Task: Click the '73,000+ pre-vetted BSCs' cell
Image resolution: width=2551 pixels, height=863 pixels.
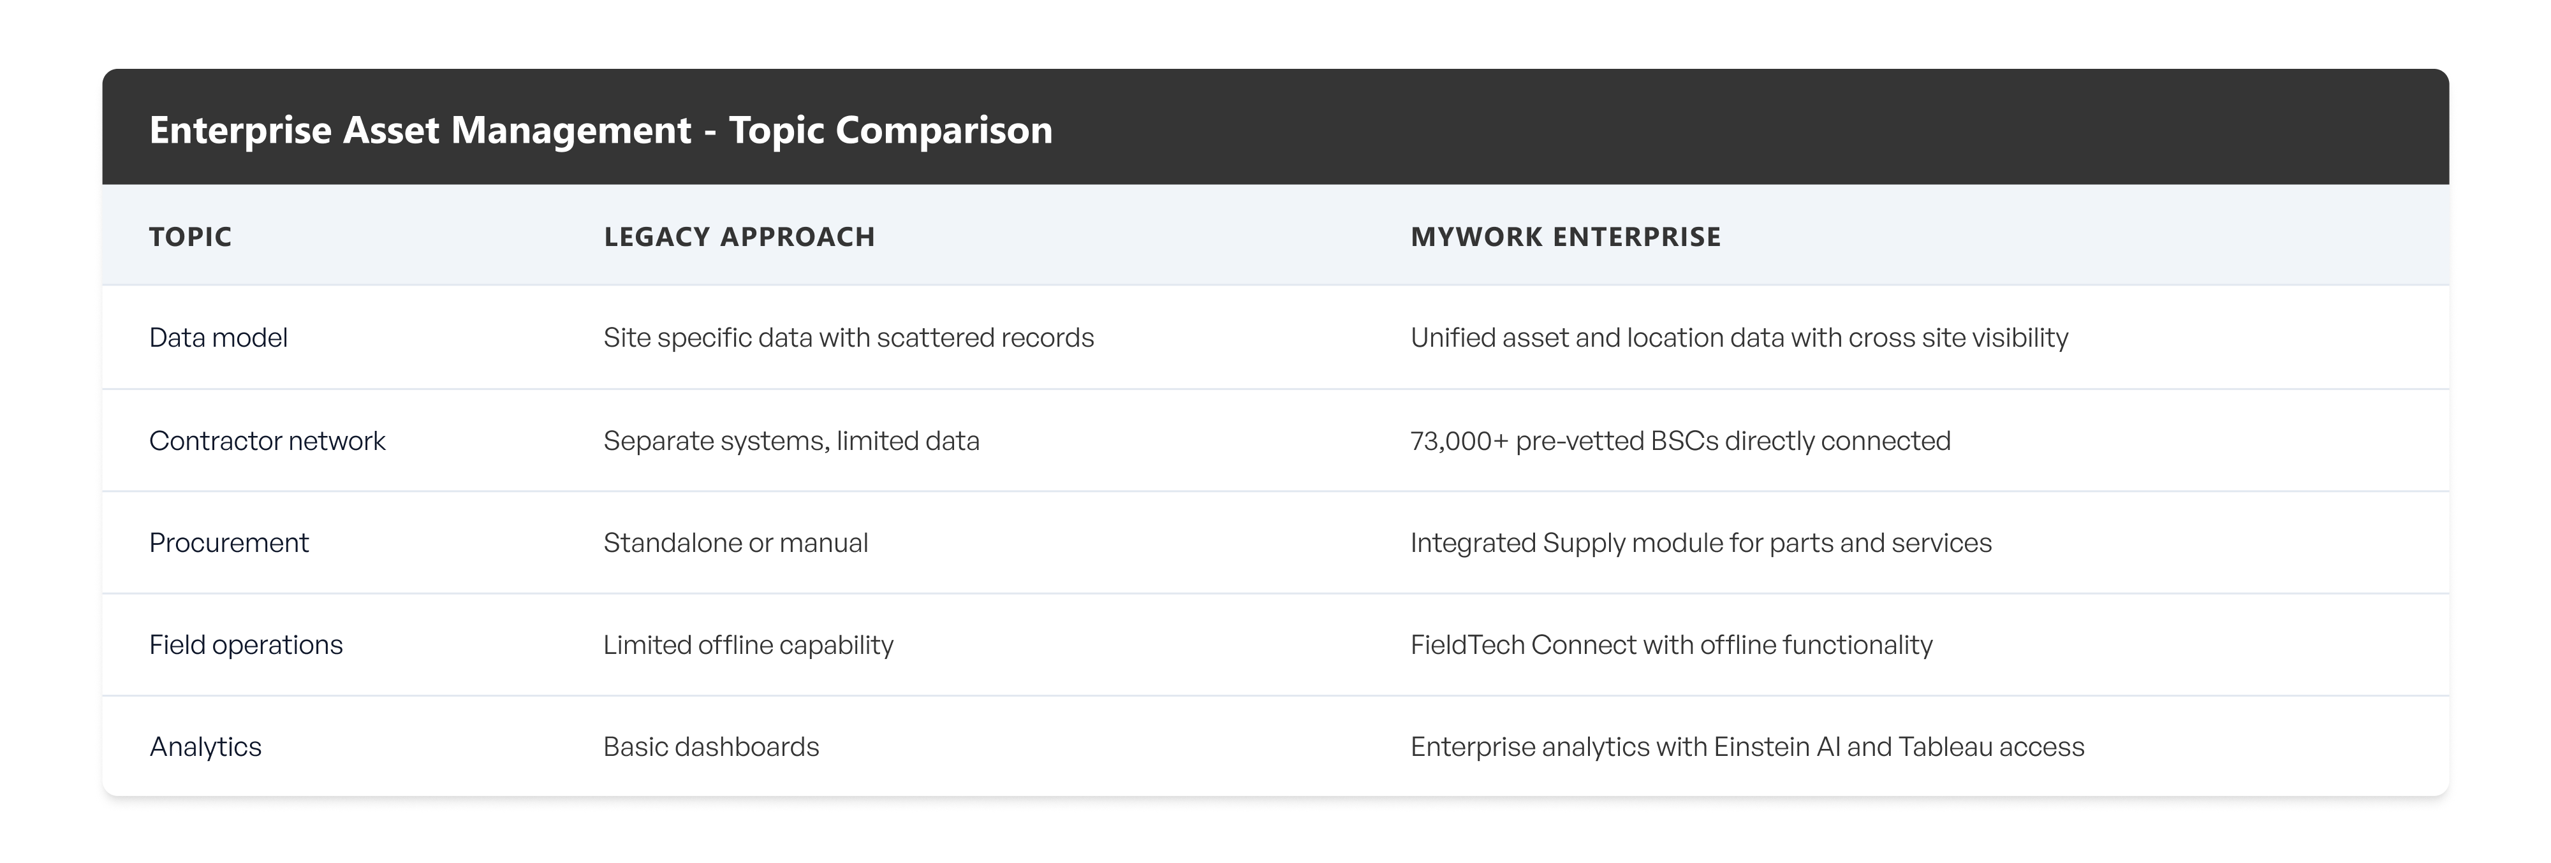Action: click(1680, 440)
